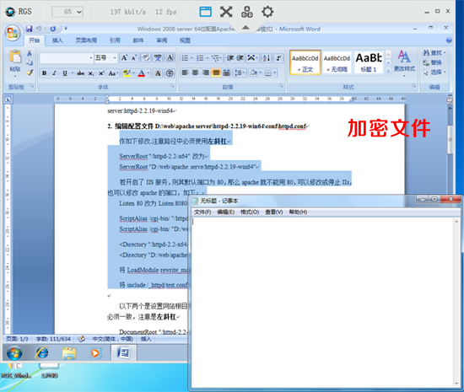Switch to the 审阅 Review tab
The height and width of the screenshot is (392, 464).
click(162, 40)
